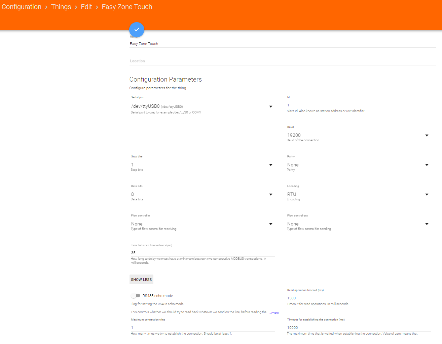Viewport: 442px width, 344px height.
Task: Expand the Baud rate dropdown
Action: pyautogui.click(x=358, y=135)
